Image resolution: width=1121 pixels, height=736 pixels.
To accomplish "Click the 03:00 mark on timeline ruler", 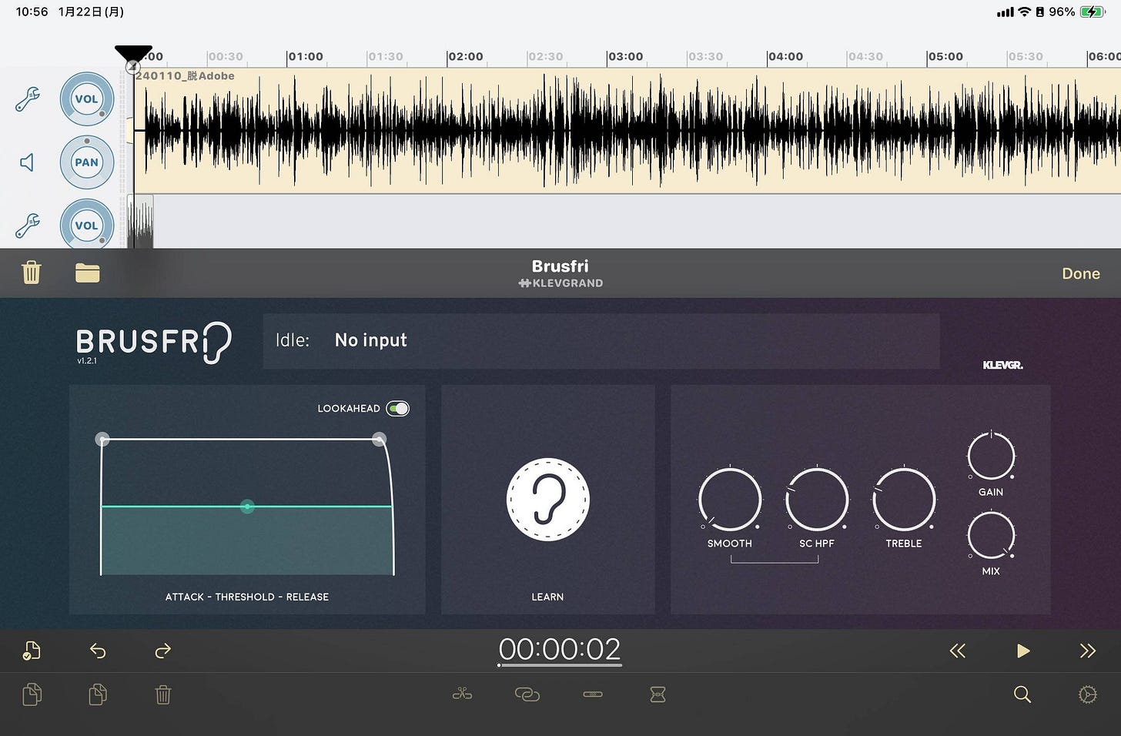I will point(625,57).
